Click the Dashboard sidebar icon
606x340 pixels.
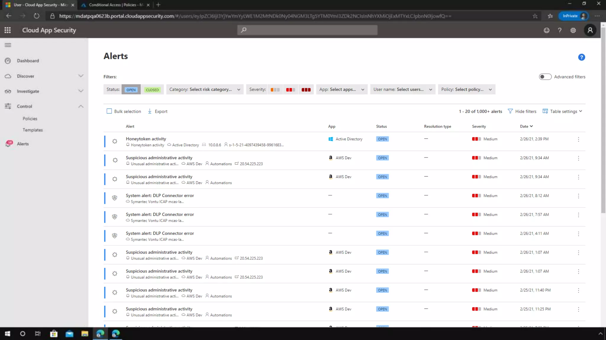click(x=8, y=61)
